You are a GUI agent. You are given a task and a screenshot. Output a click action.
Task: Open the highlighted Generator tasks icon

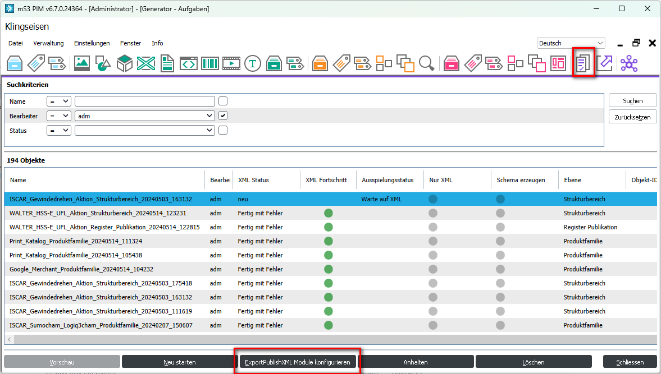(583, 63)
